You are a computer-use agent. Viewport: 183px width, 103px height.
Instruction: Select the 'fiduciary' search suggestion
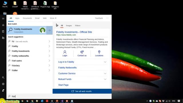click(29, 66)
